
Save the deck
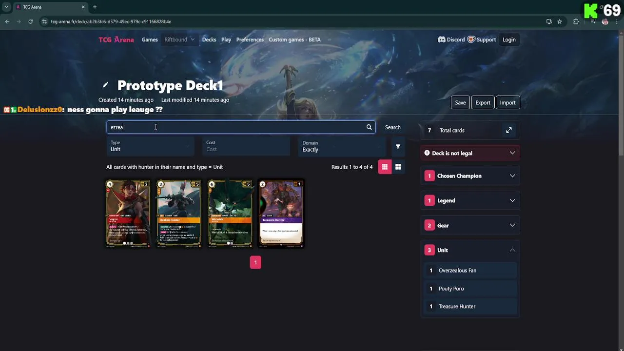tap(460, 102)
